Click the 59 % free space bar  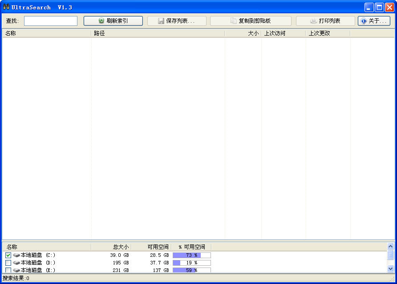point(192,270)
